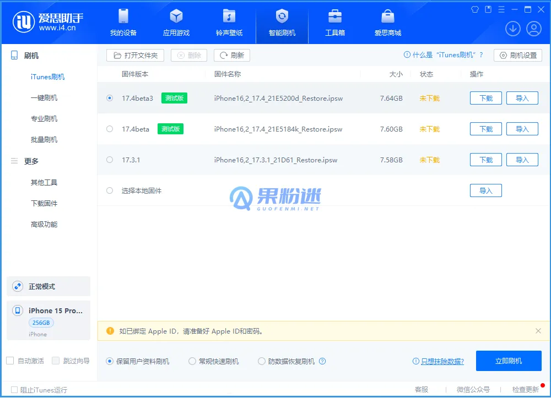Open 其他工具 sidebar item
Image resolution: width=551 pixels, height=398 pixels.
[x=44, y=183]
